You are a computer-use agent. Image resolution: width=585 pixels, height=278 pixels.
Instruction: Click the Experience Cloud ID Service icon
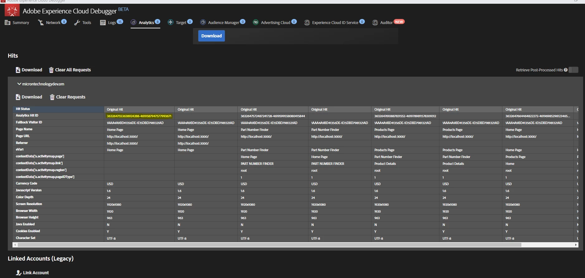307,22
